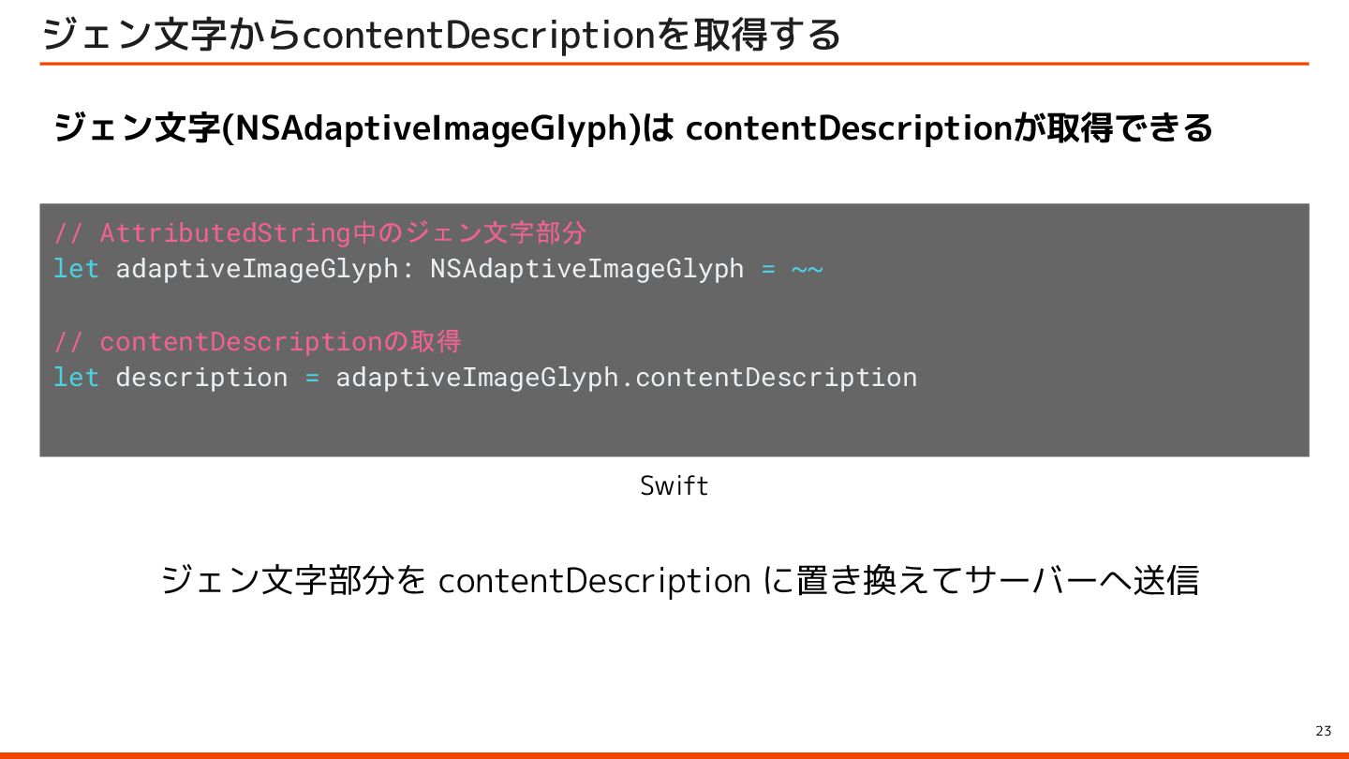1349x759 pixels.
Task: Click the let keyword before description
Action: pyautogui.click(x=76, y=378)
